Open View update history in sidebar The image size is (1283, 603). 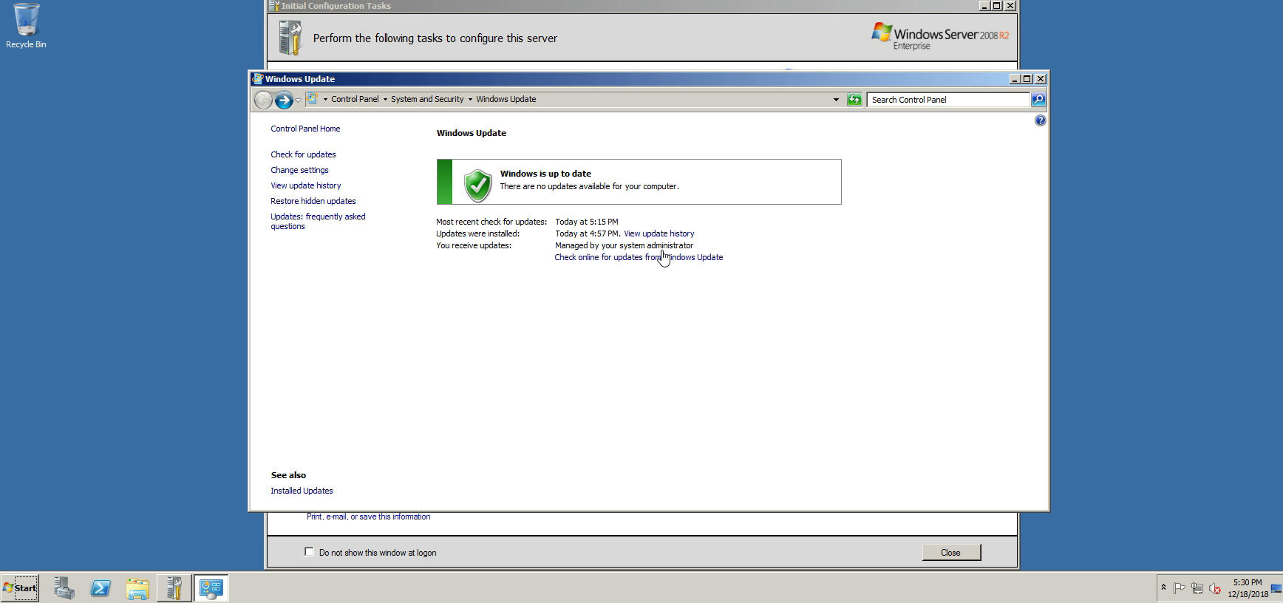point(306,185)
